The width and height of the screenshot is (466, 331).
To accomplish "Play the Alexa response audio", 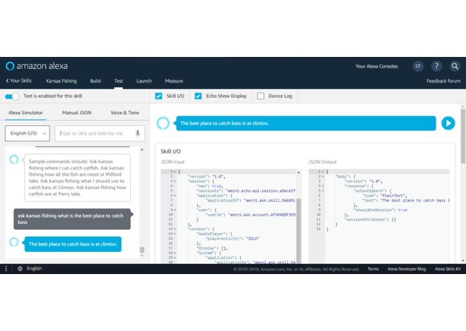I will coord(448,123).
